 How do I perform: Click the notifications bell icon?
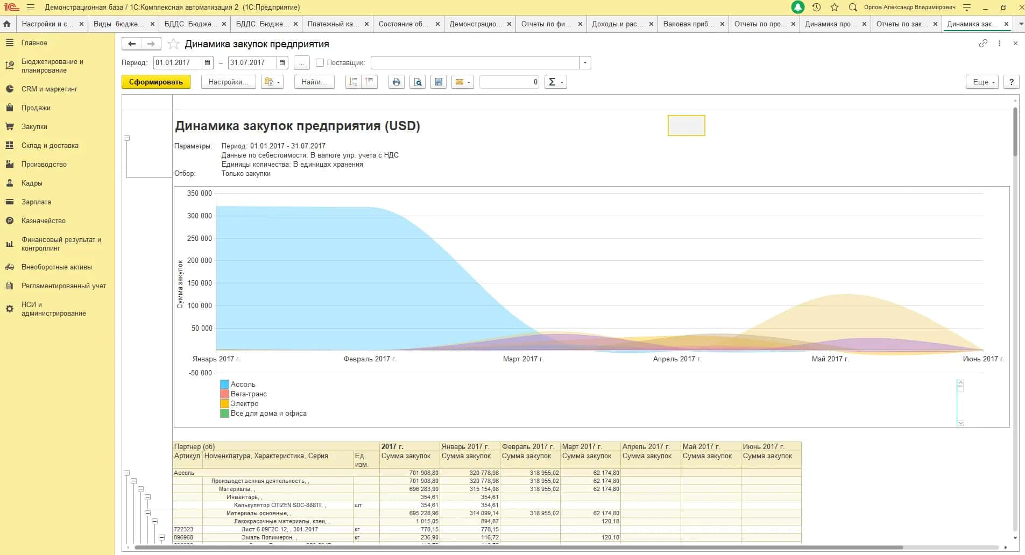coord(798,7)
